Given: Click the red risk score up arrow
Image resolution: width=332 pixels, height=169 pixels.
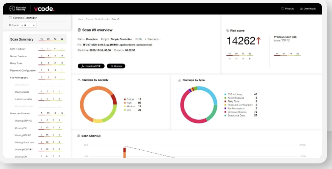Looking at the screenshot, I should [259, 41].
